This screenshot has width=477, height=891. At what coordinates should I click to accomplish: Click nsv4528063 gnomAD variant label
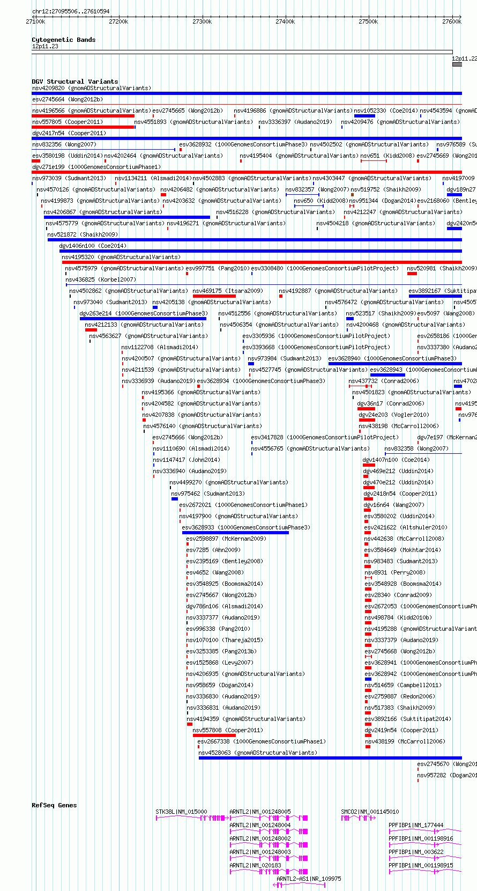coord(258,753)
